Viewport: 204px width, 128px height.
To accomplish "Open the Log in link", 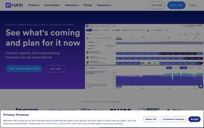I will click(x=193, y=5).
